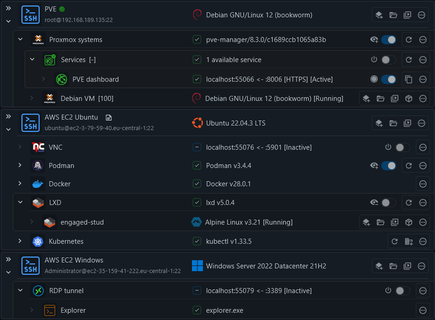Click the add-namespace icon on the Kubernetes row

(409, 241)
